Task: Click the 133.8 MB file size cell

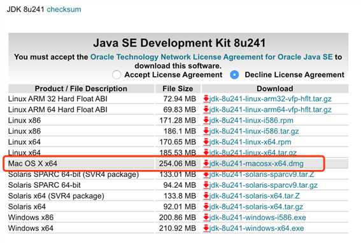Action: tap(180, 196)
